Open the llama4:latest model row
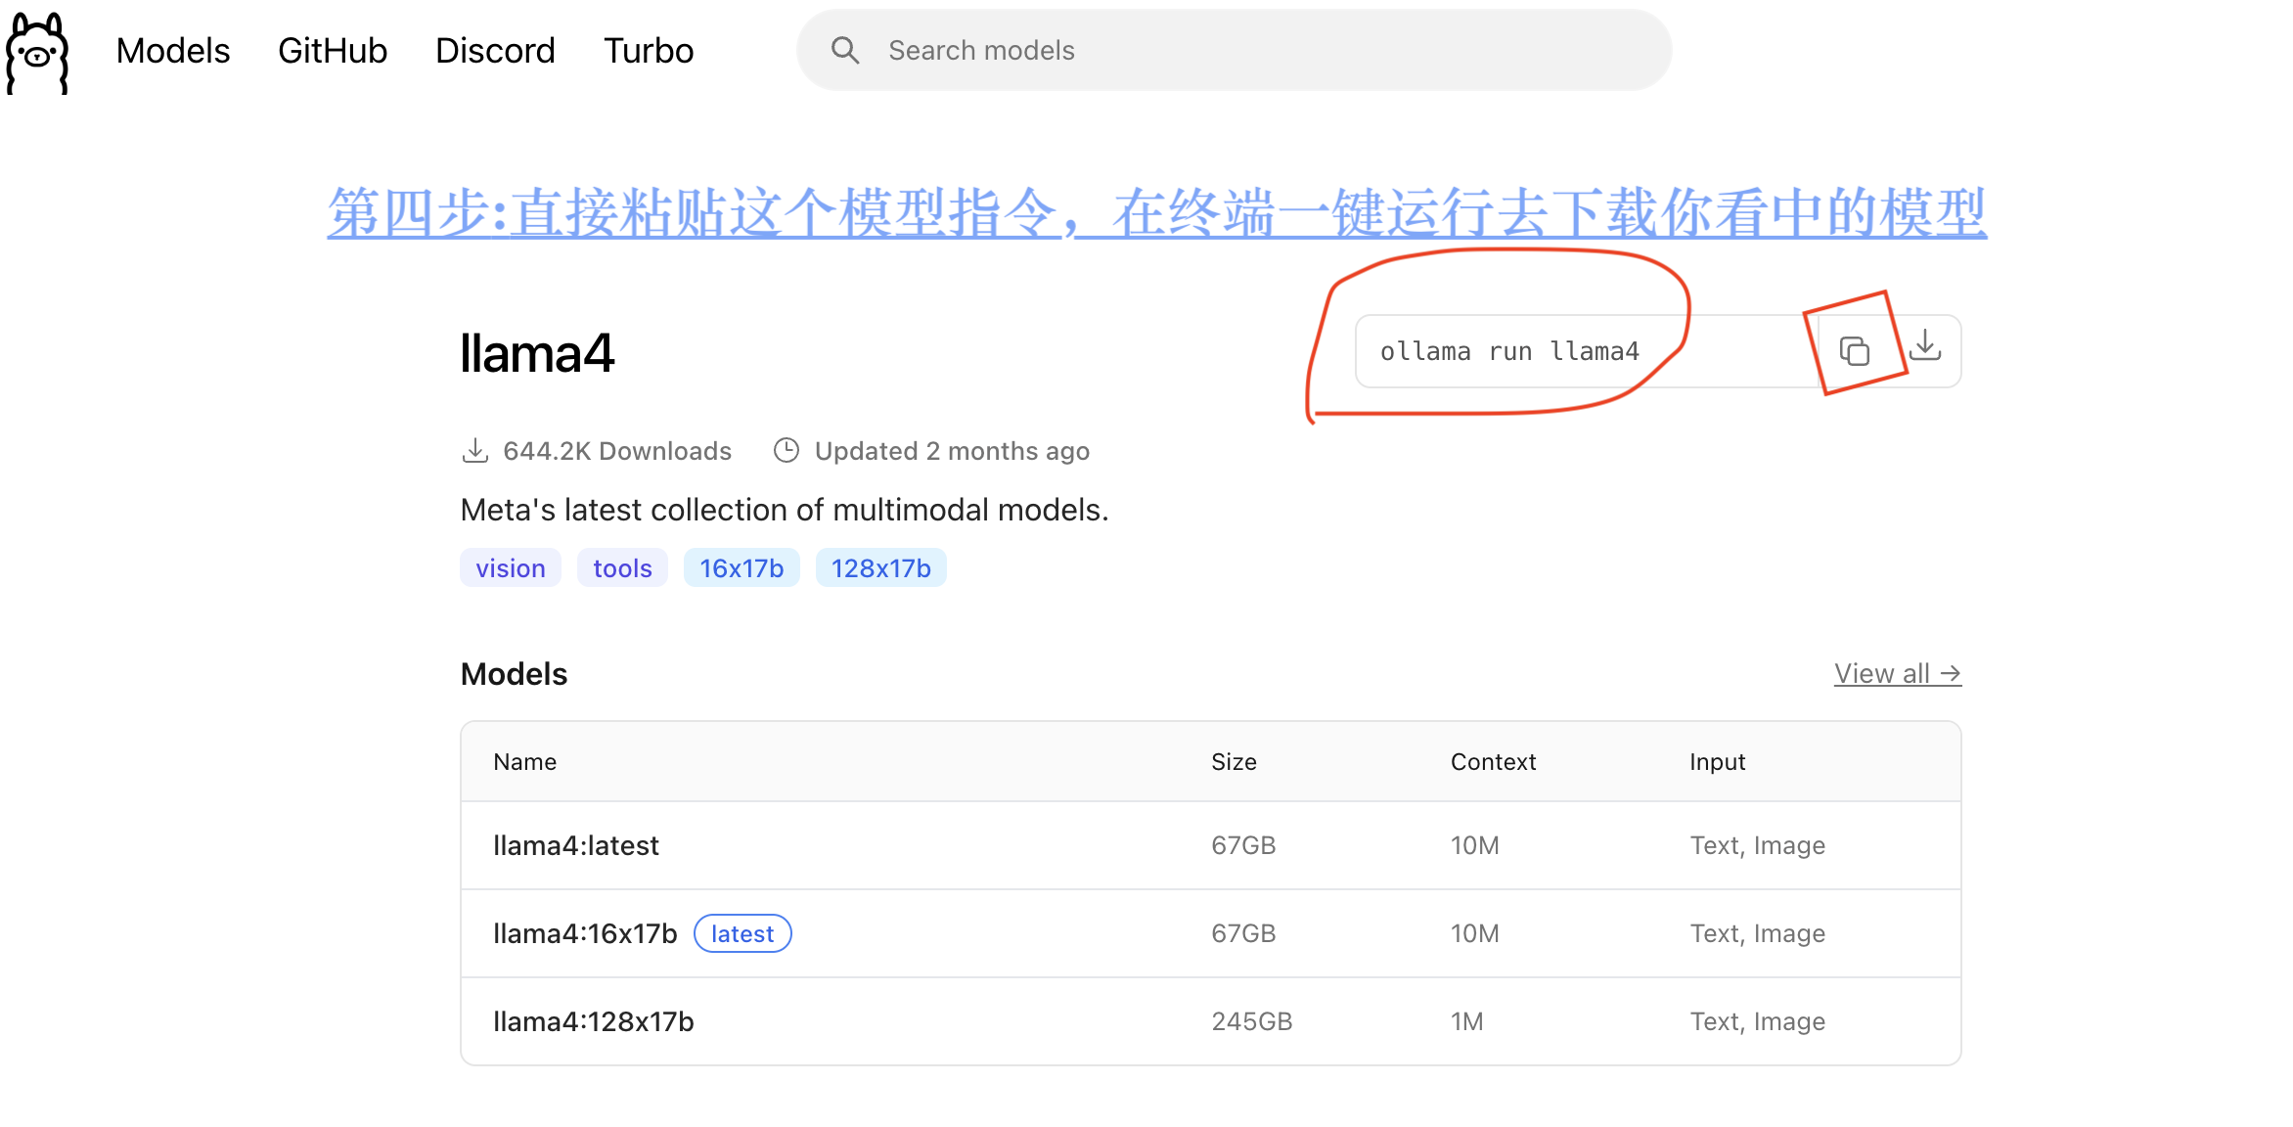This screenshot has width=2293, height=1127. pyautogui.click(x=1211, y=845)
